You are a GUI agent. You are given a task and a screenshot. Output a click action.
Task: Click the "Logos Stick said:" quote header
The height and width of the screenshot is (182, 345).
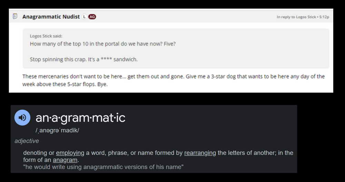pos(46,36)
